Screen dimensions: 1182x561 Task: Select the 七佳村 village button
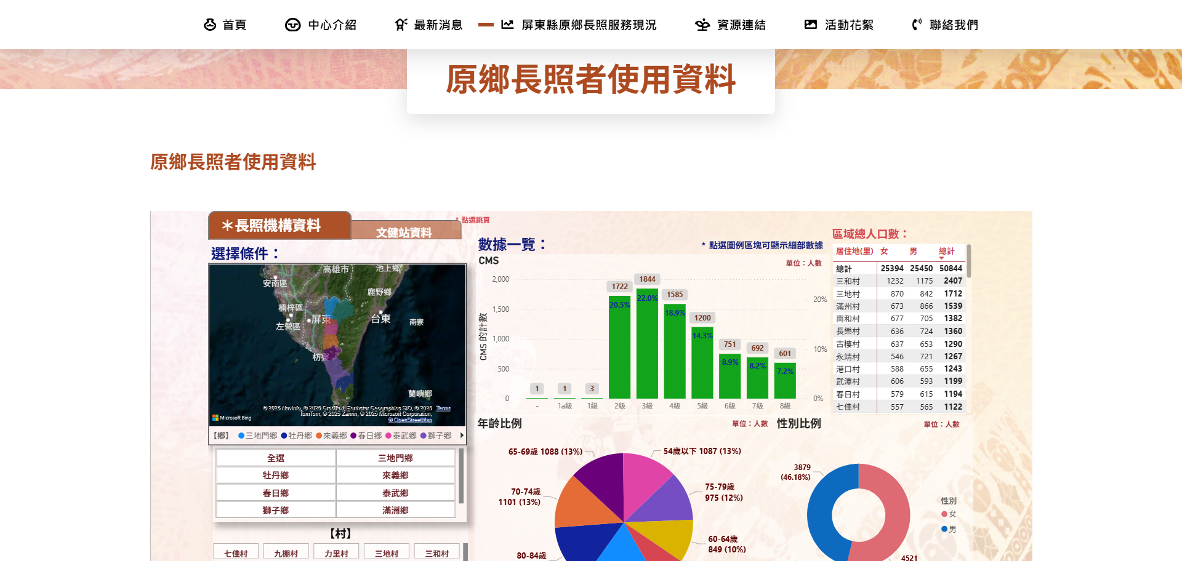point(236,554)
